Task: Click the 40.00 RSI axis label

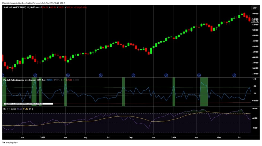Action: [255, 128]
